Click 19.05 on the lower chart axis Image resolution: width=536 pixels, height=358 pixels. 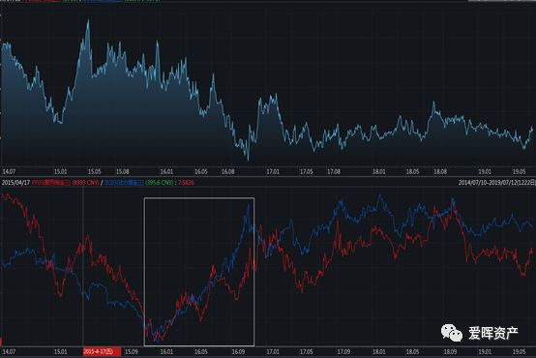click(519, 351)
